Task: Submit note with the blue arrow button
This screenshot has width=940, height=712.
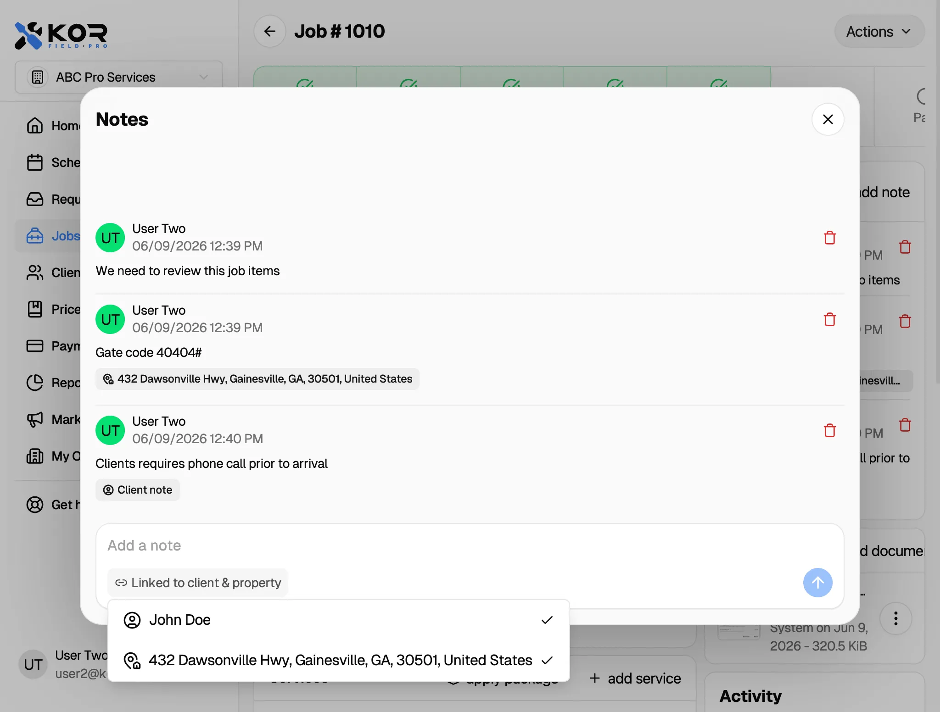Action: click(x=817, y=583)
